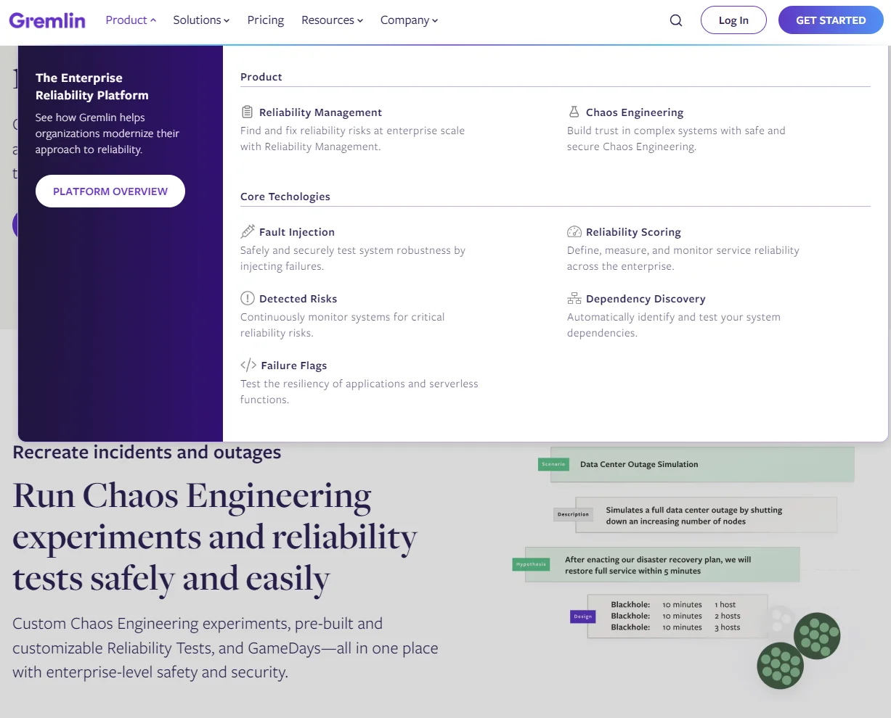Click "Recreate incidents and outages" heading
The height and width of the screenshot is (718, 891).
[x=147, y=453]
